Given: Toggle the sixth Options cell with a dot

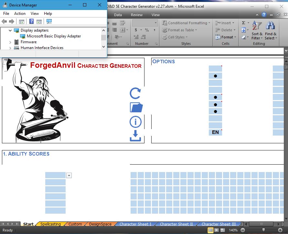Looking at the screenshot, I should point(216,105).
